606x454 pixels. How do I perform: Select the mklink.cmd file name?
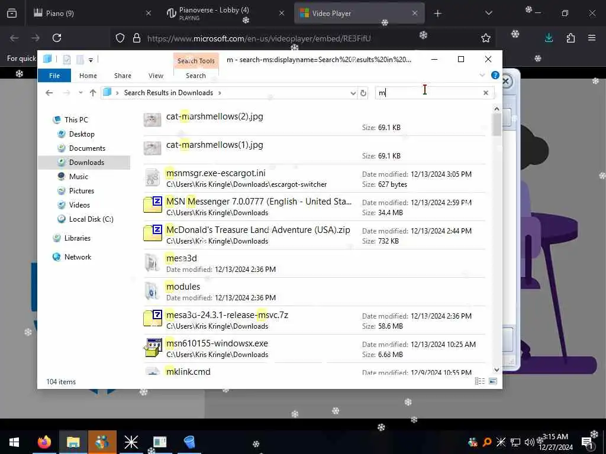(x=188, y=372)
